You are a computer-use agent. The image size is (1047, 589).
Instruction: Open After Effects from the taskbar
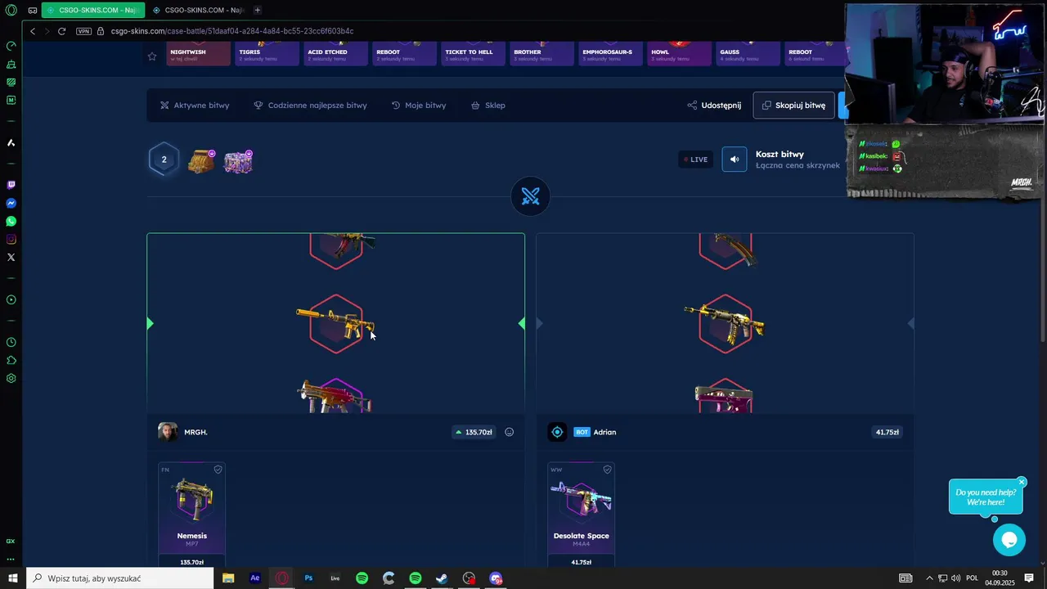tap(255, 578)
